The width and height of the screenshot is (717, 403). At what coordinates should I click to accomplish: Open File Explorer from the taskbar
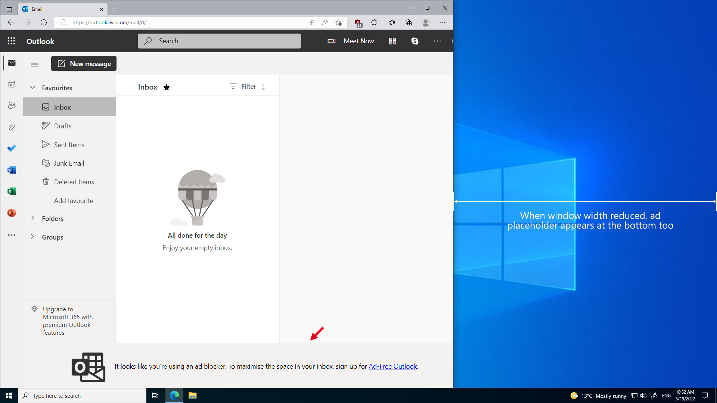(x=192, y=395)
